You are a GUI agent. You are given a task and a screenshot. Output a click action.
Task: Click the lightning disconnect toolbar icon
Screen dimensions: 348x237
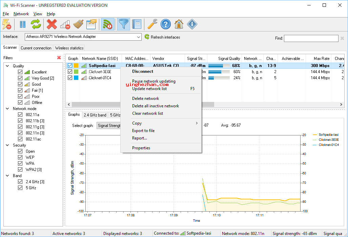7,24
